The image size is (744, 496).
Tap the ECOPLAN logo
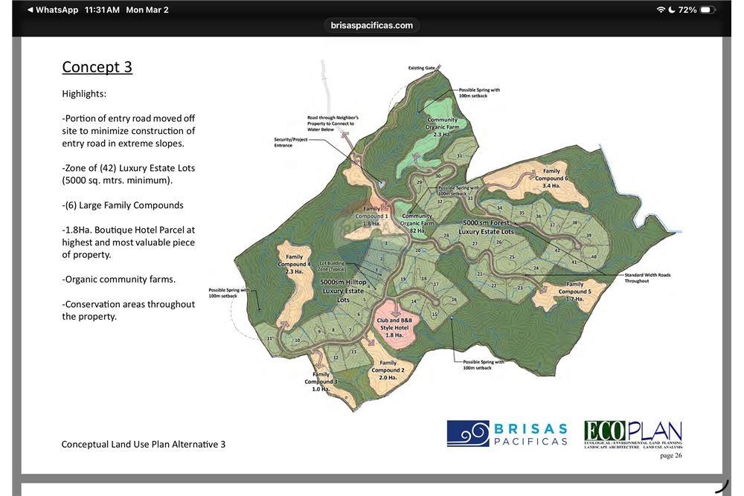633,434
